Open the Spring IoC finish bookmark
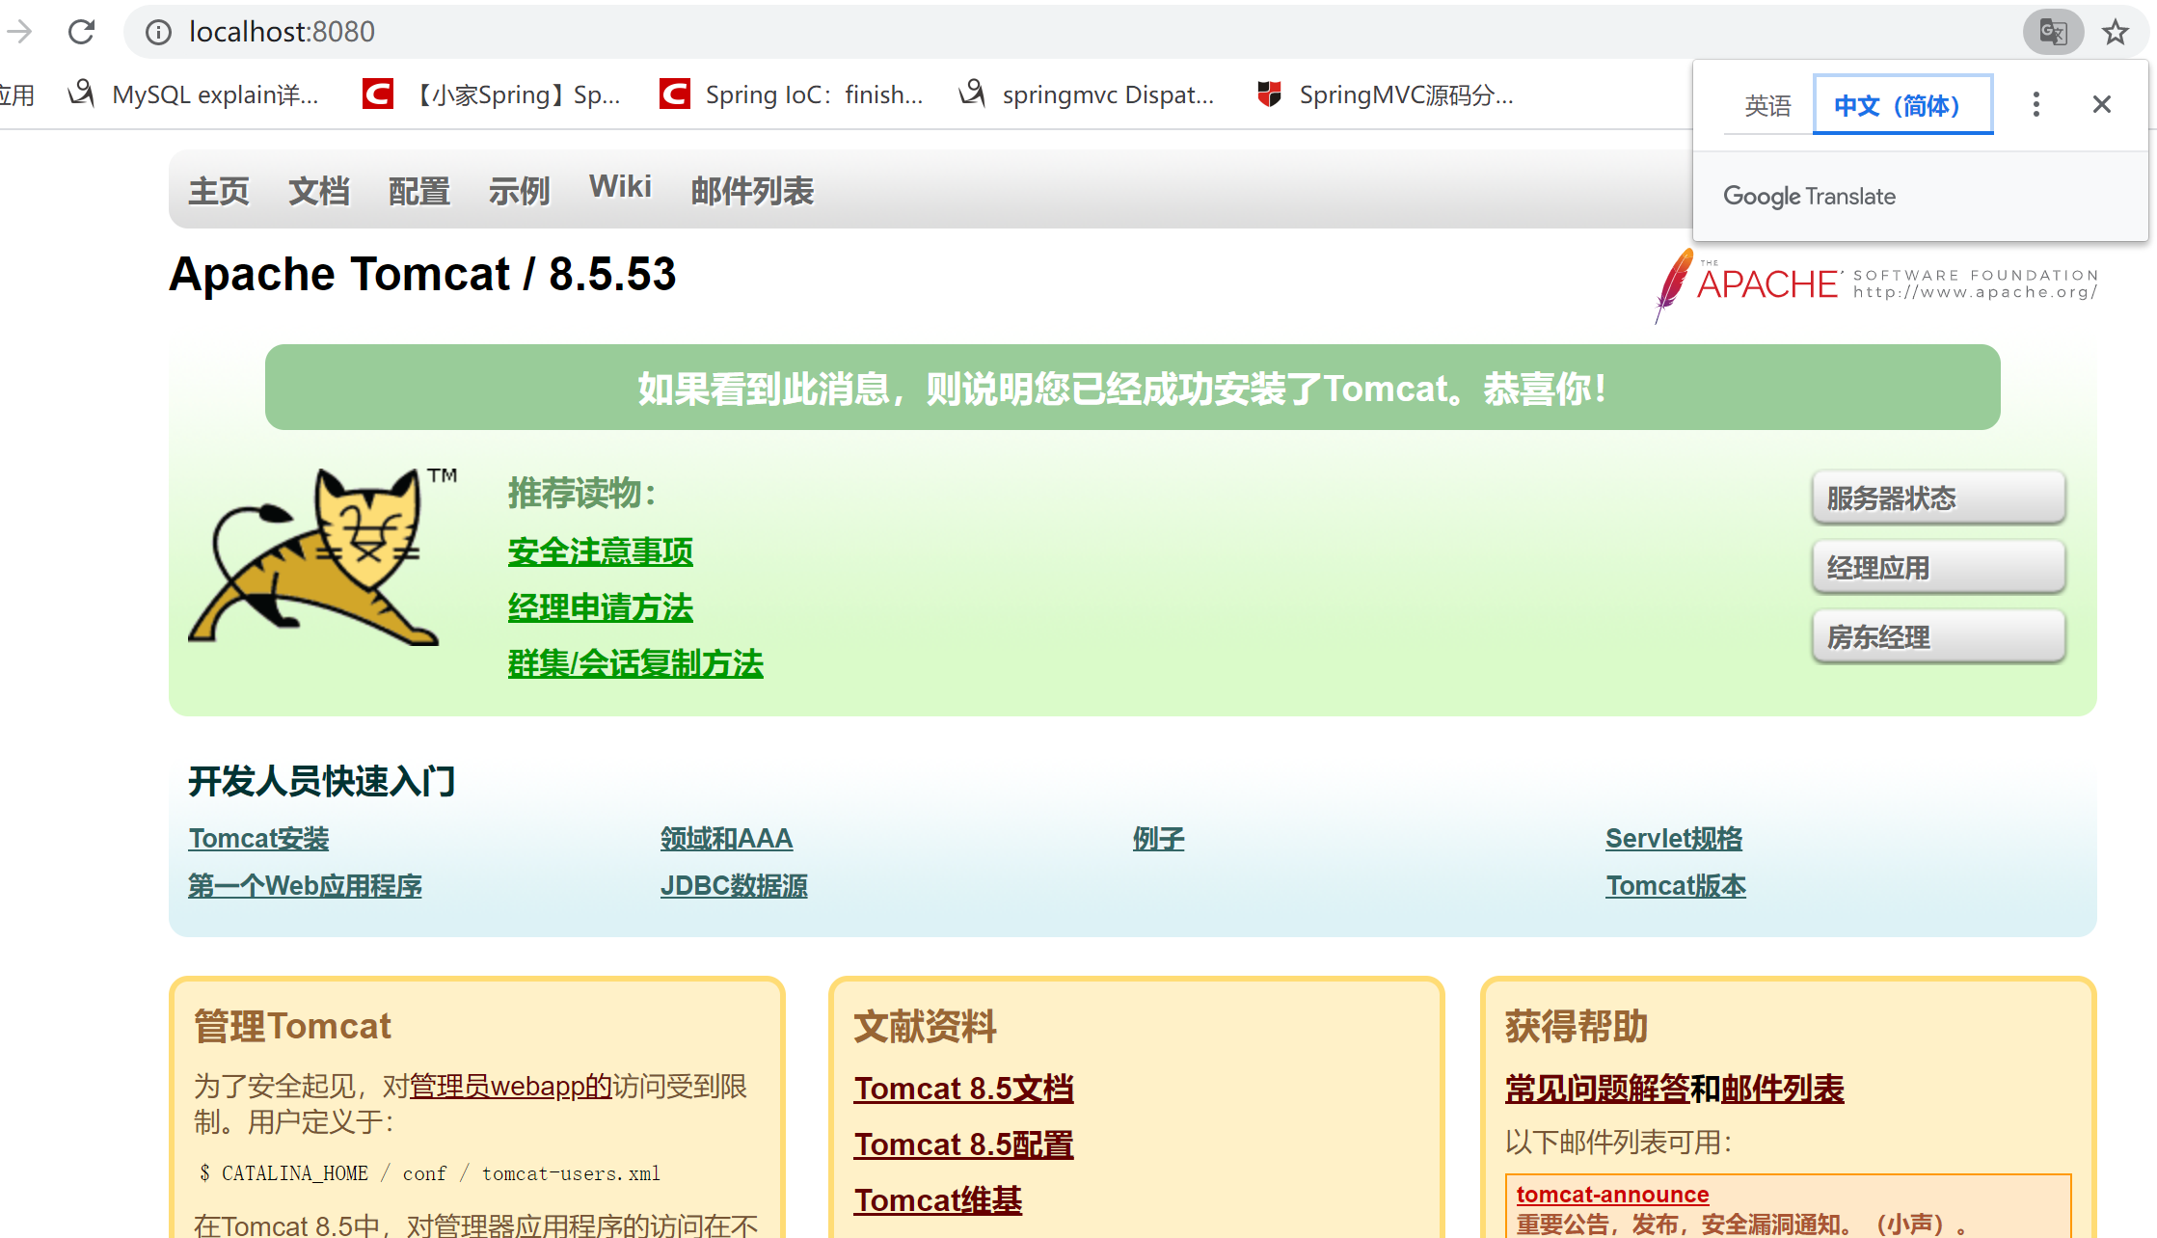This screenshot has width=2157, height=1238. tap(792, 94)
